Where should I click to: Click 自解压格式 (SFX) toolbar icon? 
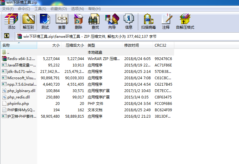click(x=185, y=21)
